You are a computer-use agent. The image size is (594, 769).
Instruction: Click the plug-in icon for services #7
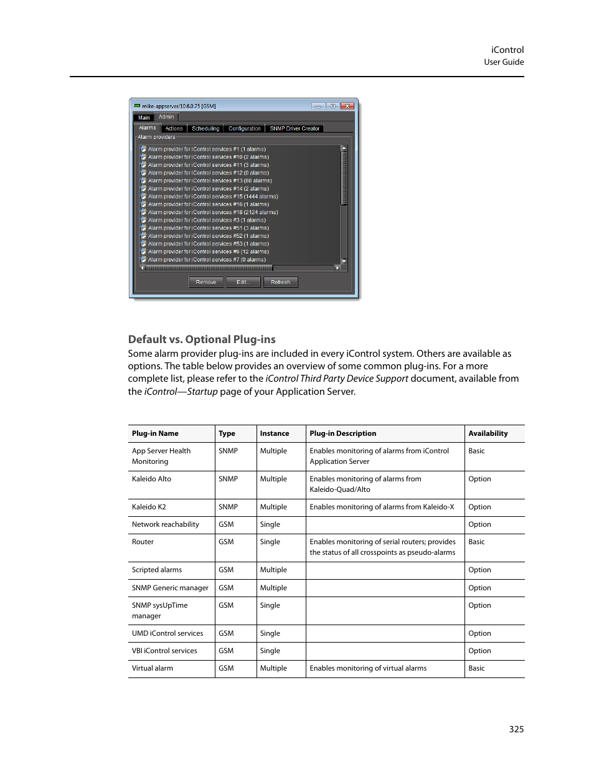click(x=143, y=260)
